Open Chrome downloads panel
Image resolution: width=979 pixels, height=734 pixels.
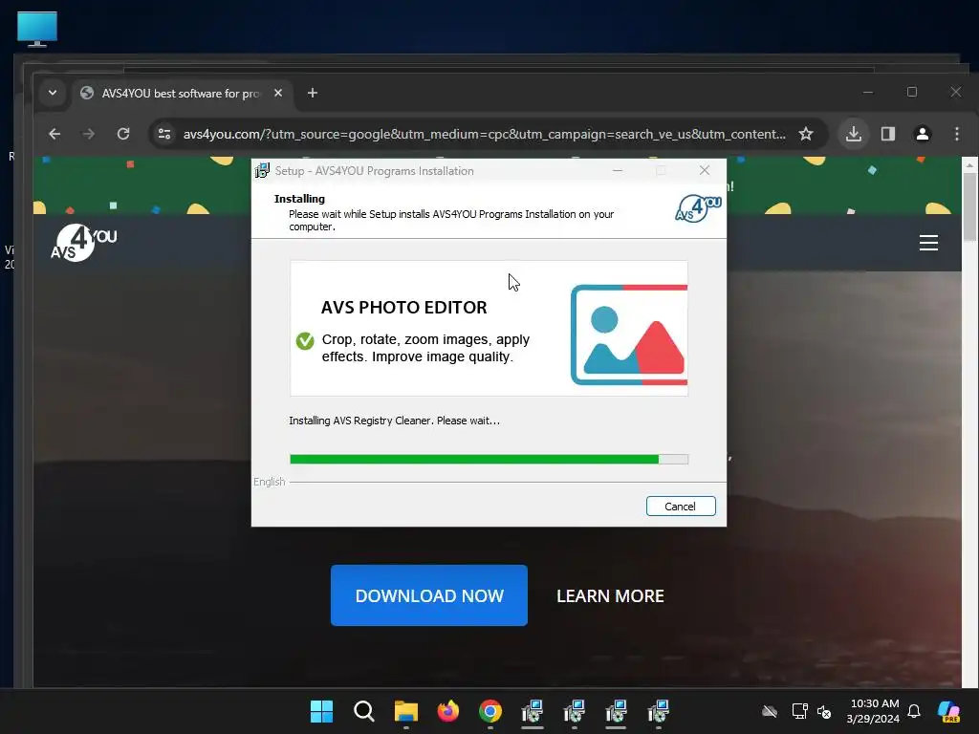click(854, 134)
